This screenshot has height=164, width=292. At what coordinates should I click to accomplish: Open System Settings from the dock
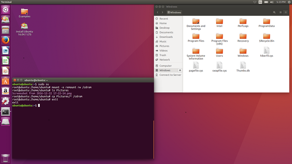pyautogui.click(x=5, y=101)
